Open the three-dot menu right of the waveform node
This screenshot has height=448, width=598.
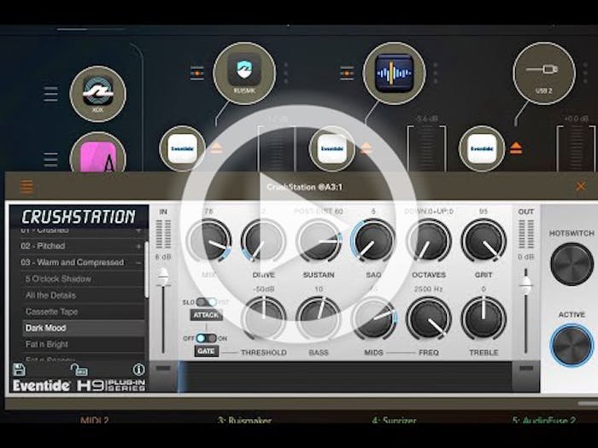click(x=436, y=73)
